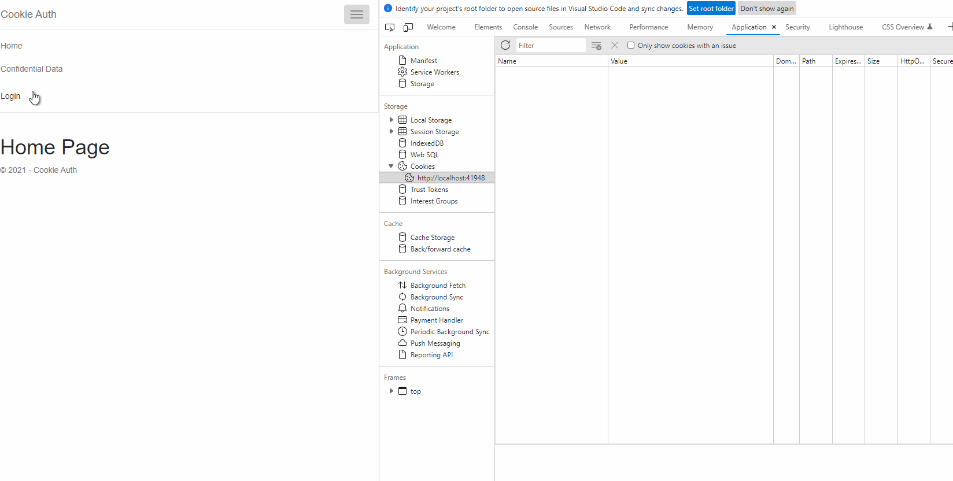Open IndexedDB entry
The width and height of the screenshot is (953, 481).
click(x=427, y=143)
